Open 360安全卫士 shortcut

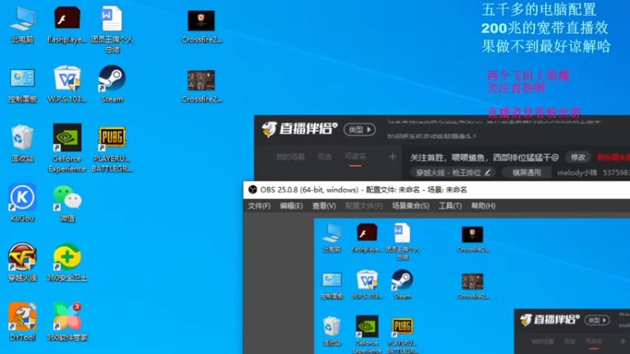point(67,263)
